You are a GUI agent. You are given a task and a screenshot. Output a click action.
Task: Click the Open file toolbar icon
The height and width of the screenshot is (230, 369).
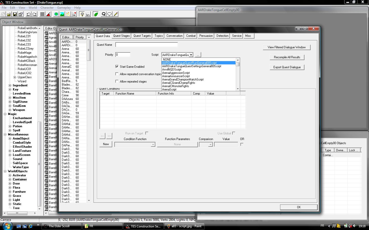coord(9,14)
